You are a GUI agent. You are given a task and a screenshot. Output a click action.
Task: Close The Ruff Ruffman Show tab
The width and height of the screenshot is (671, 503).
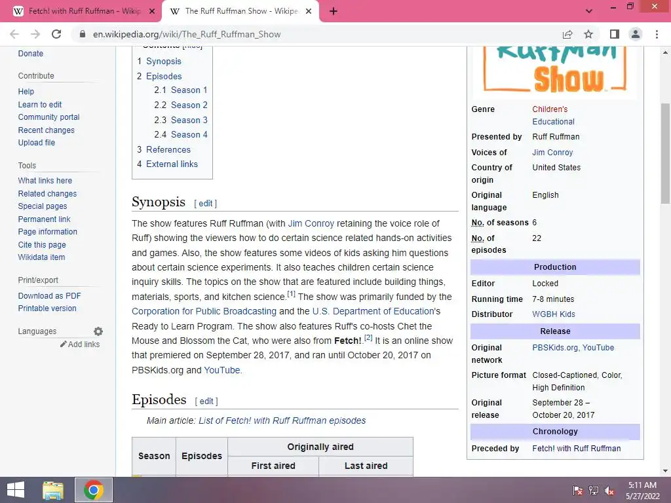pos(308,11)
